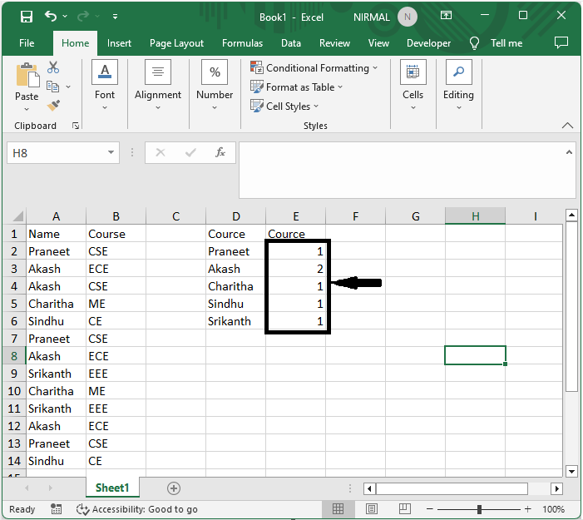Open the File tab
The height and width of the screenshot is (520, 583).
coord(27,43)
